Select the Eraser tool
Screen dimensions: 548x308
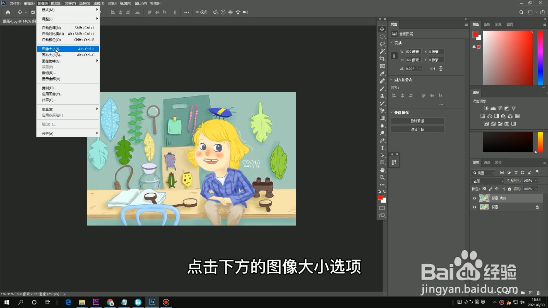pyautogui.click(x=382, y=111)
